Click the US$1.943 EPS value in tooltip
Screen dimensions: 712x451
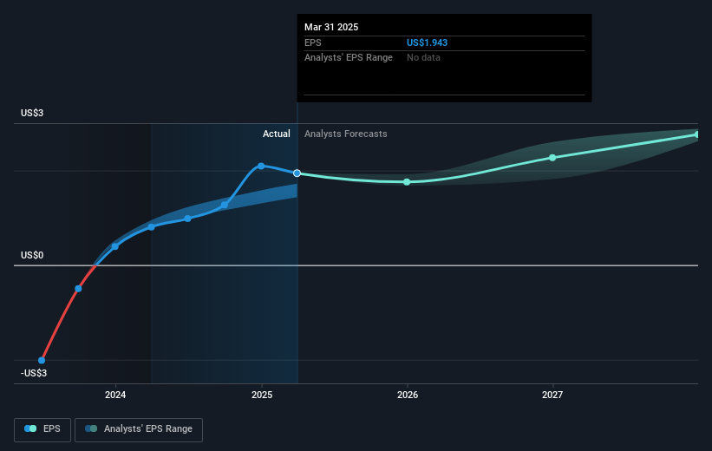(427, 42)
